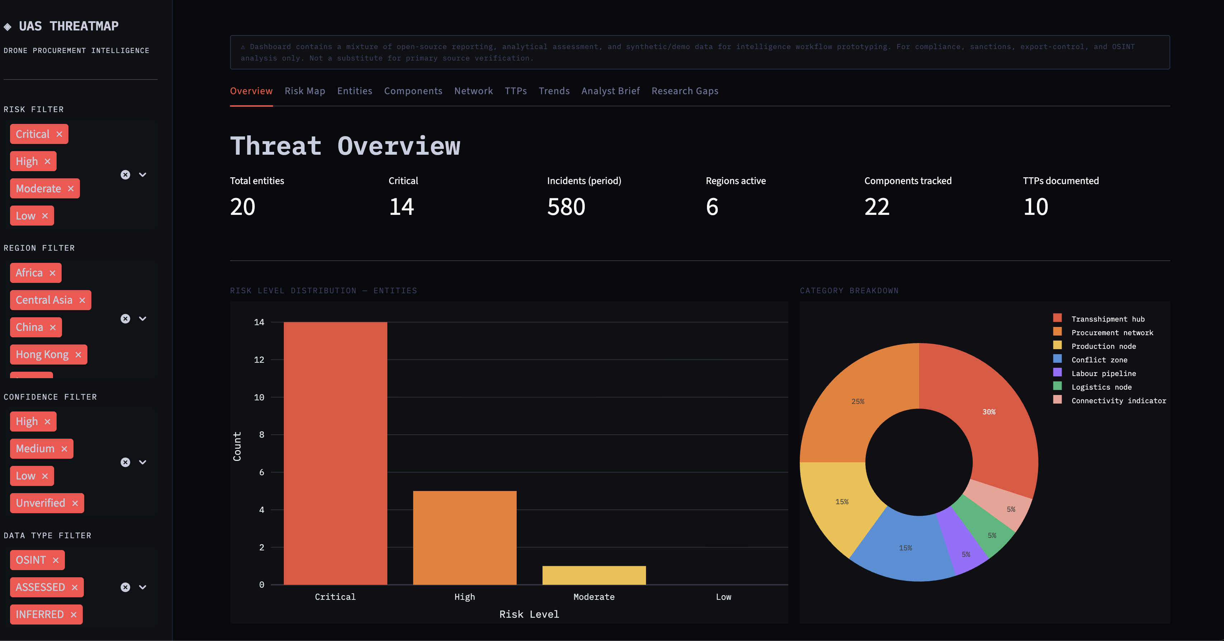Viewport: 1224px width, 641px height.
Task: Click the Components tracked value 22
Action: (877, 207)
